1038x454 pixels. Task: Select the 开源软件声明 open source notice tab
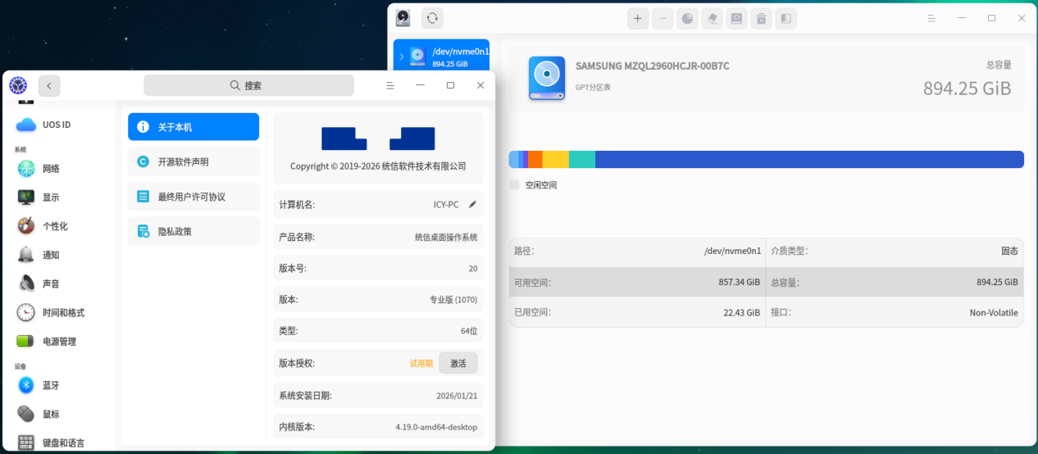click(x=193, y=161)
